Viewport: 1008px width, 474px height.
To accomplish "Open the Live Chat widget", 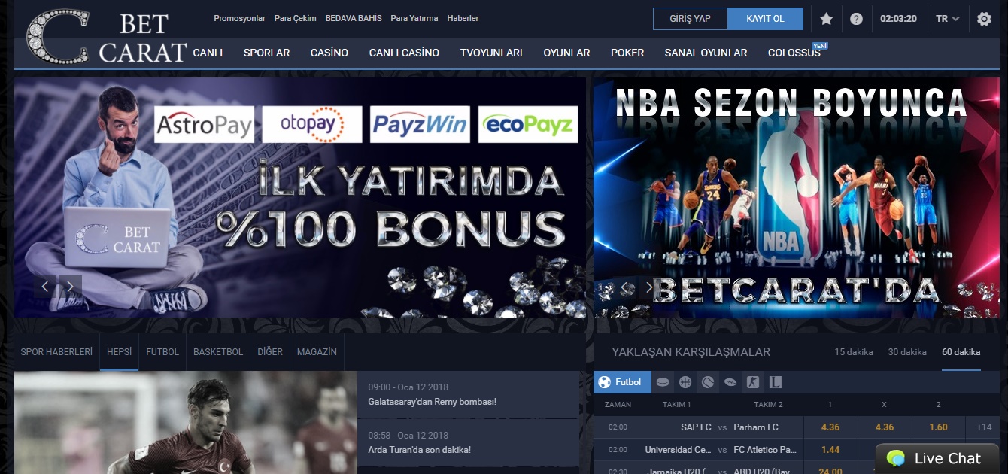I will [936, 458].
